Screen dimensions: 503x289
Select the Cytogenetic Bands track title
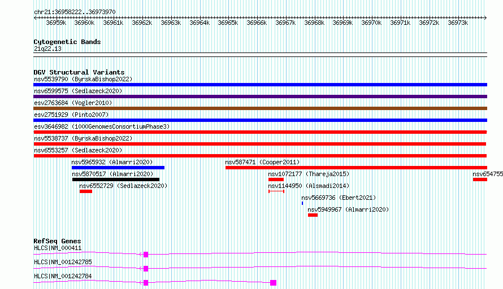tap(67, 42)
